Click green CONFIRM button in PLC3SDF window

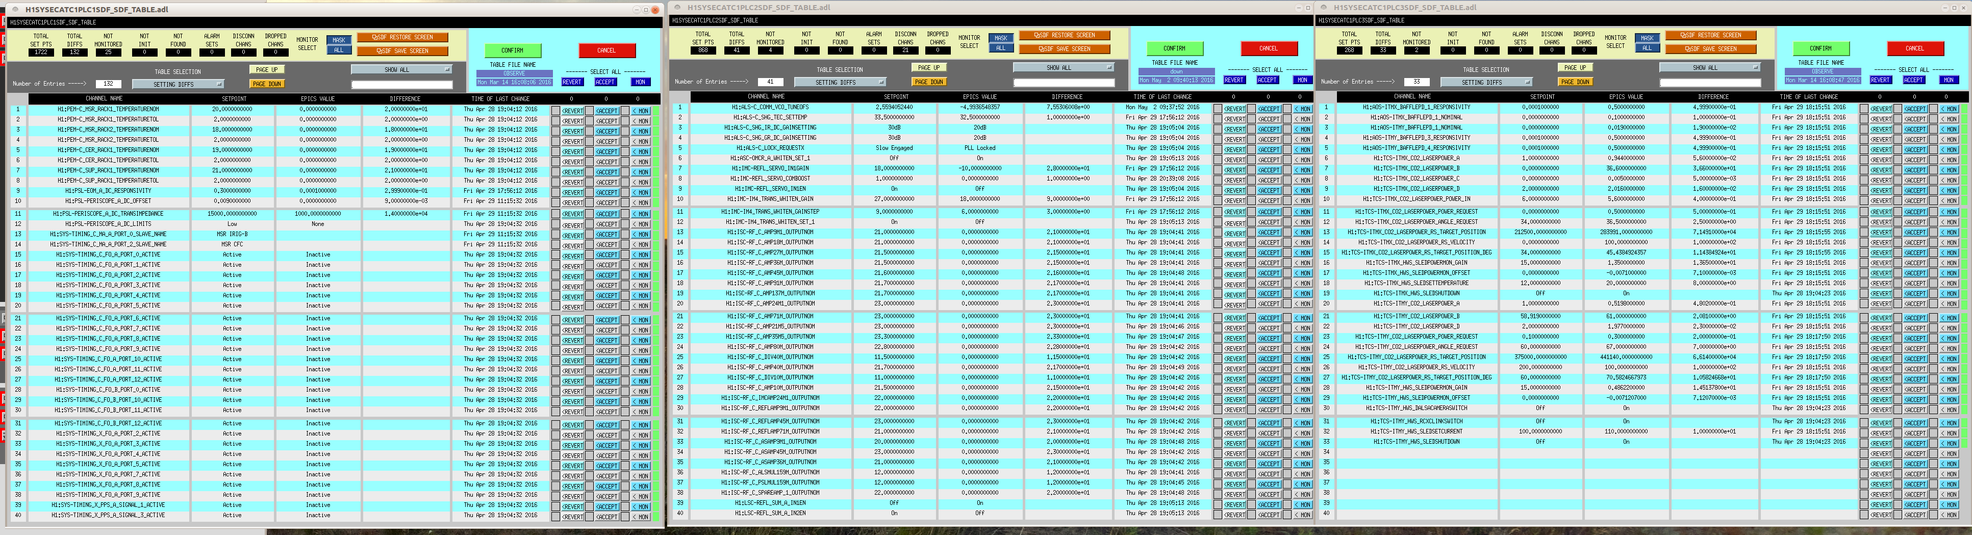pyautogui.click(x=1821, y=48)
